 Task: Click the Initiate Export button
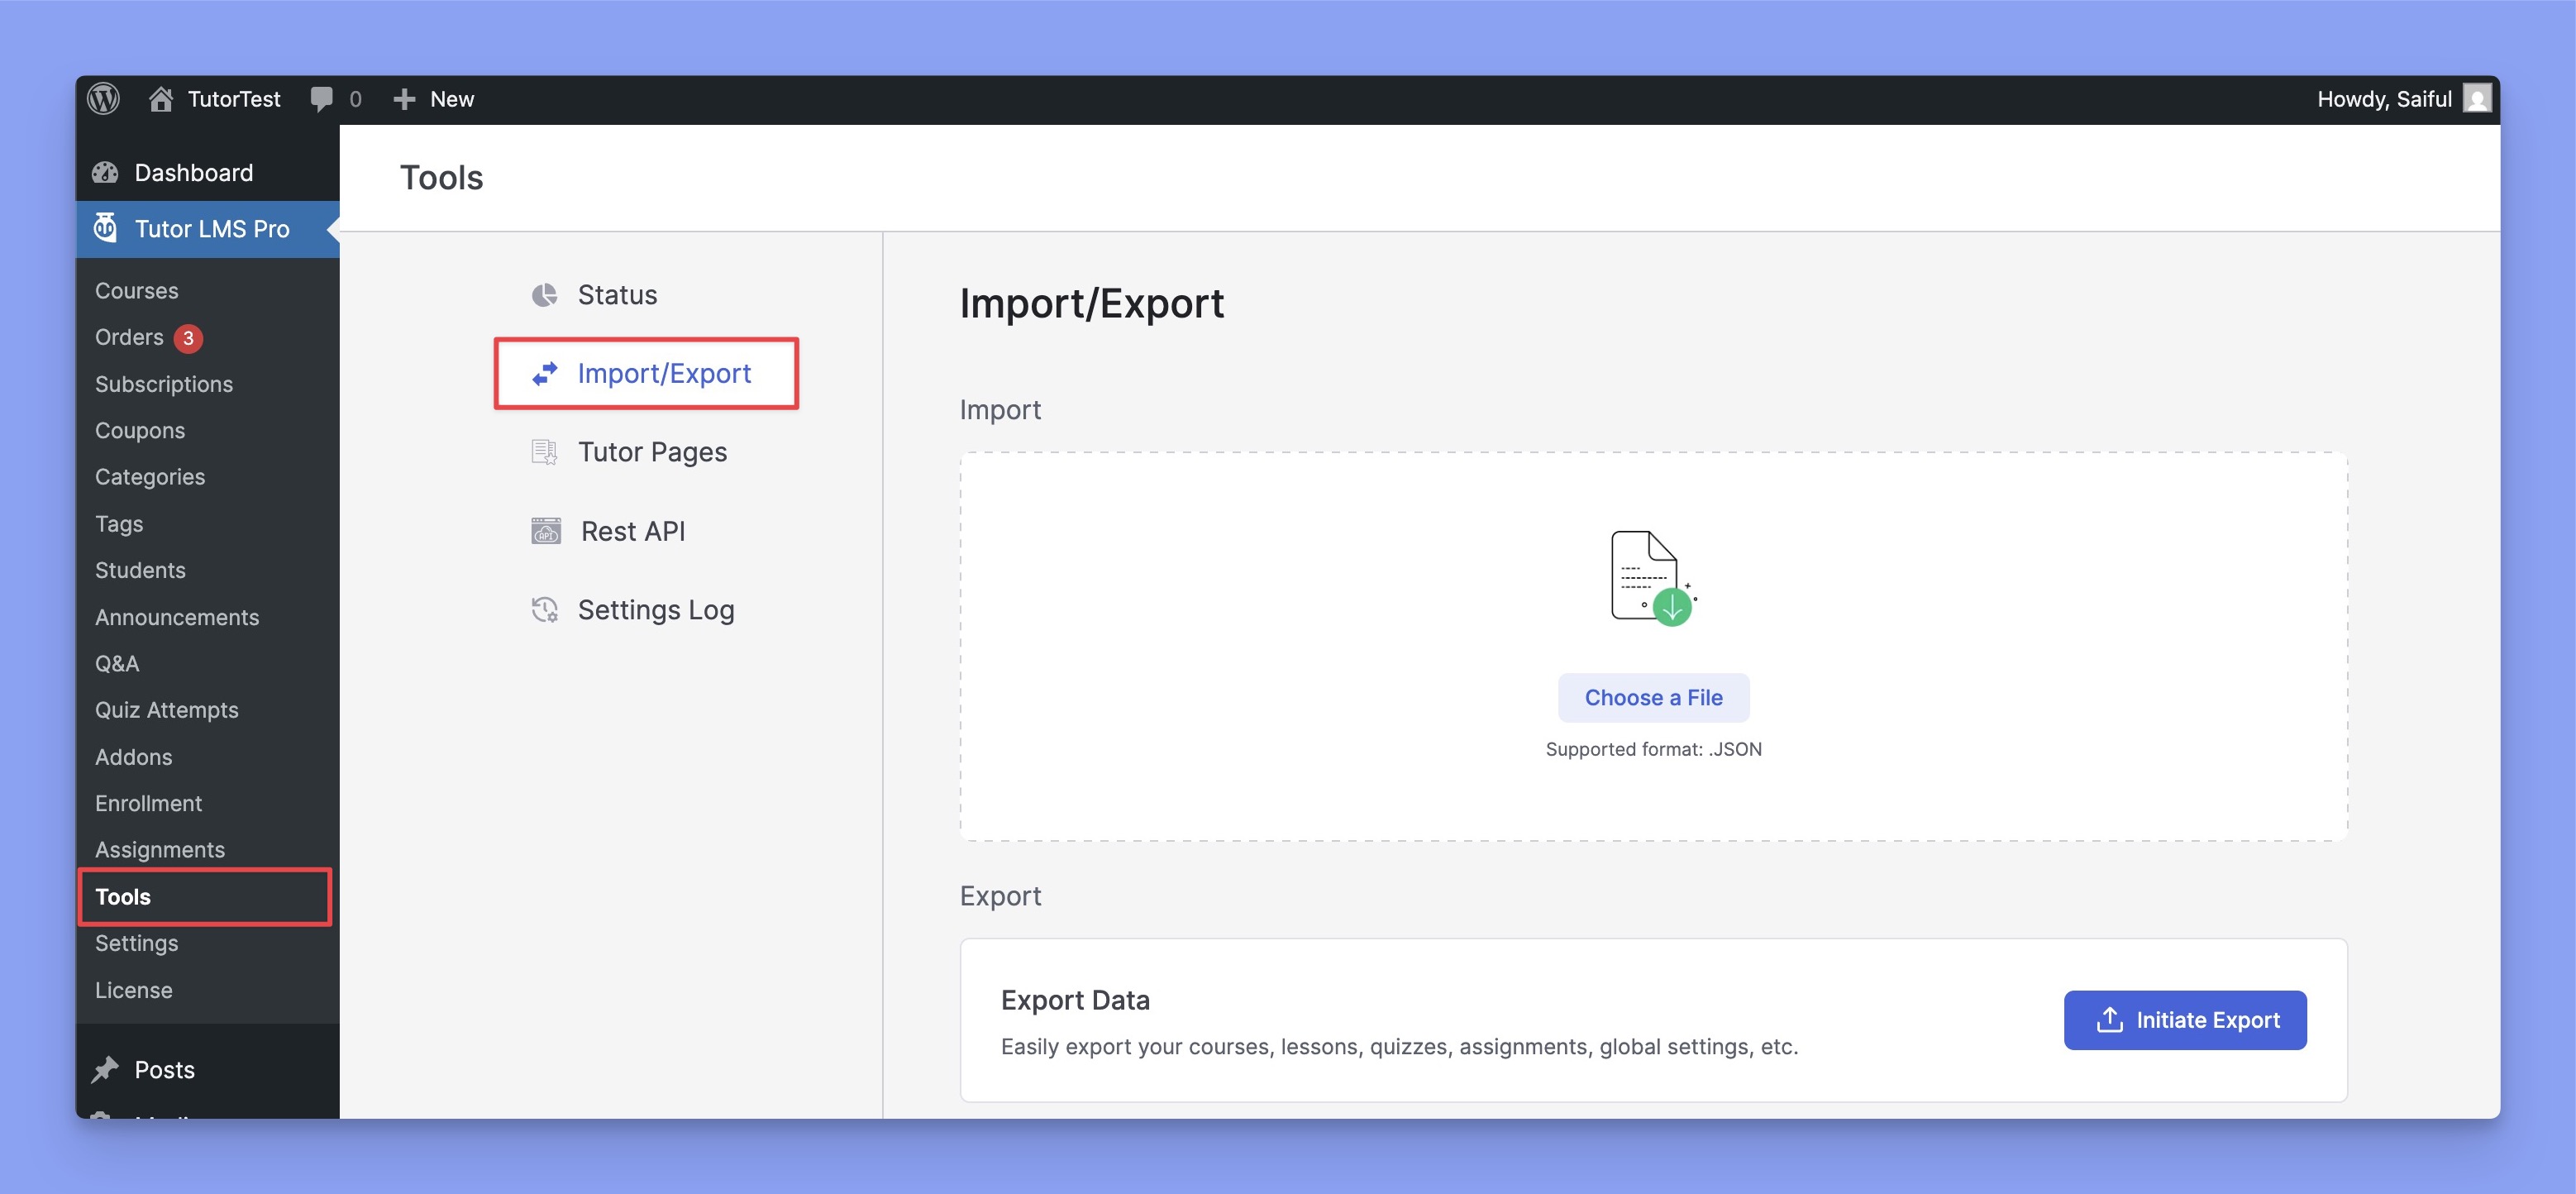pyautogui.click(x=2185, y=1020)
